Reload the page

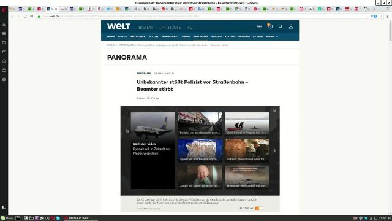pyautogui.click(x=25, y=16)
